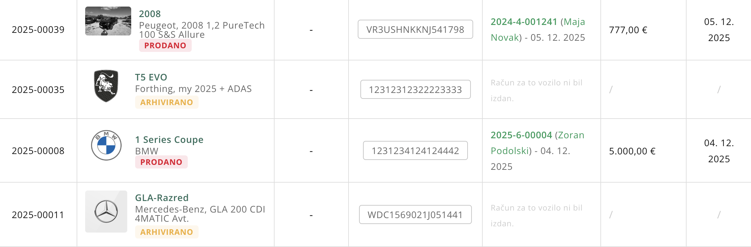Click the Forthing lion shield logo

(x=106, y=86)
